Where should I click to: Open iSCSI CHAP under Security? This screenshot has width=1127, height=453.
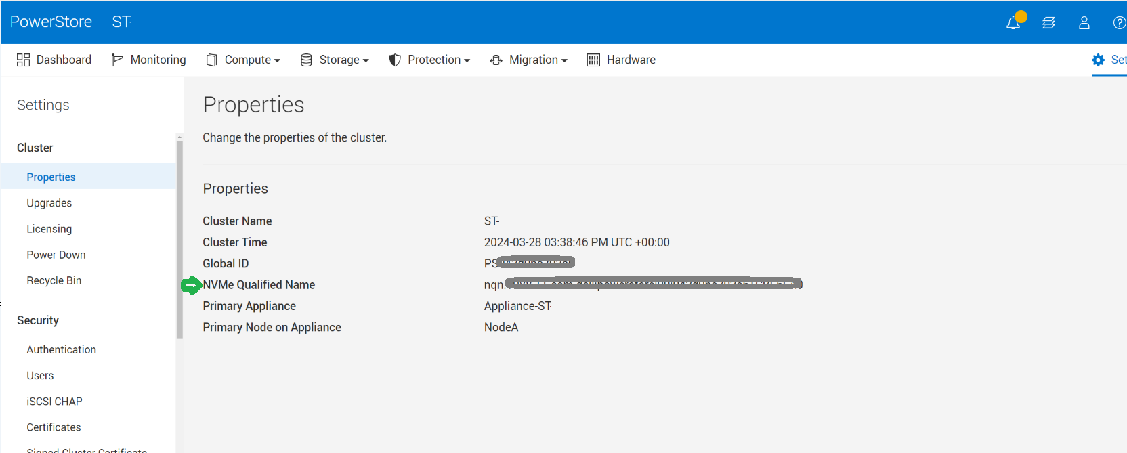(54, 401)
